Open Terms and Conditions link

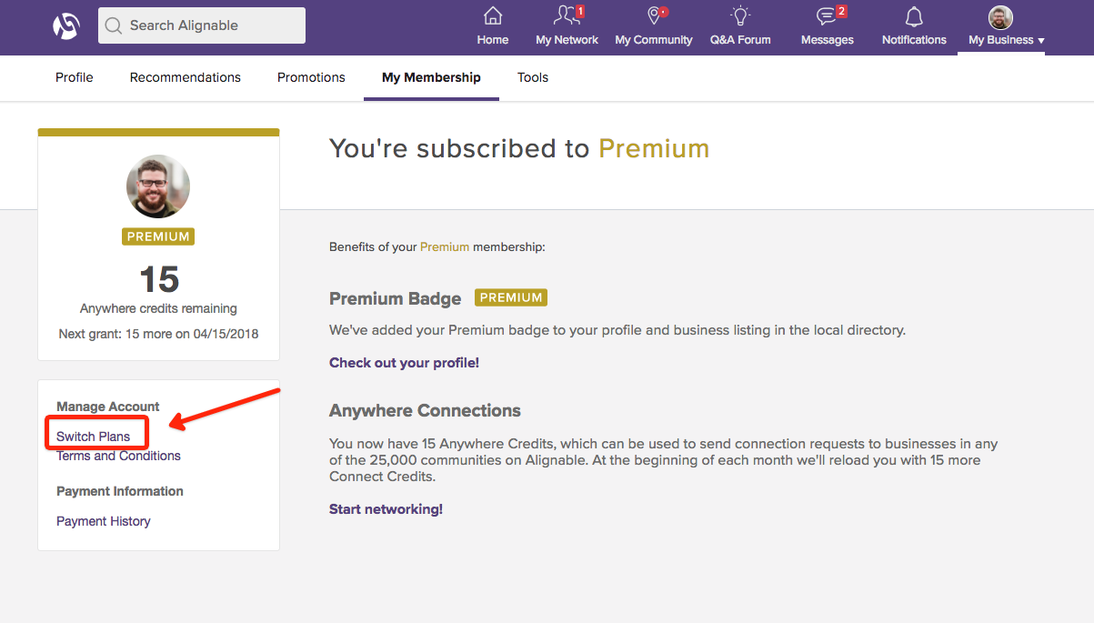tap(118, 456)
